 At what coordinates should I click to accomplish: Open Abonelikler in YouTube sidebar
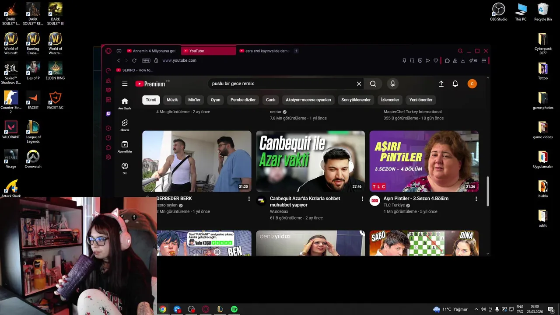click(x=125, y=147)
